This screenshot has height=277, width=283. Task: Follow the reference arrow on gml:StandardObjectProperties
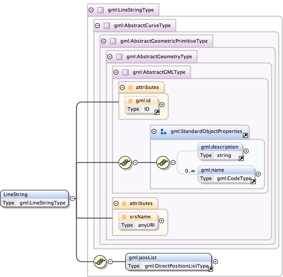[x=245, y=136]
